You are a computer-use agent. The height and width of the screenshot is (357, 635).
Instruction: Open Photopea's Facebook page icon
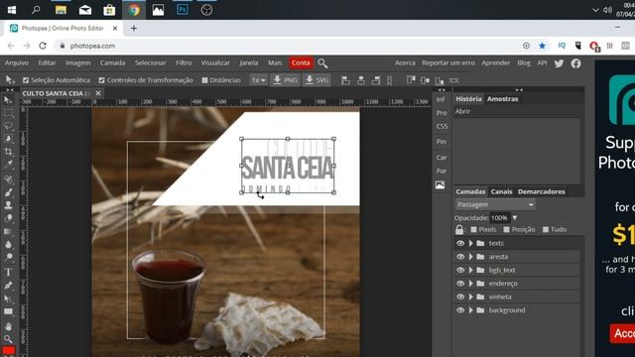click(x=575, y=63)
